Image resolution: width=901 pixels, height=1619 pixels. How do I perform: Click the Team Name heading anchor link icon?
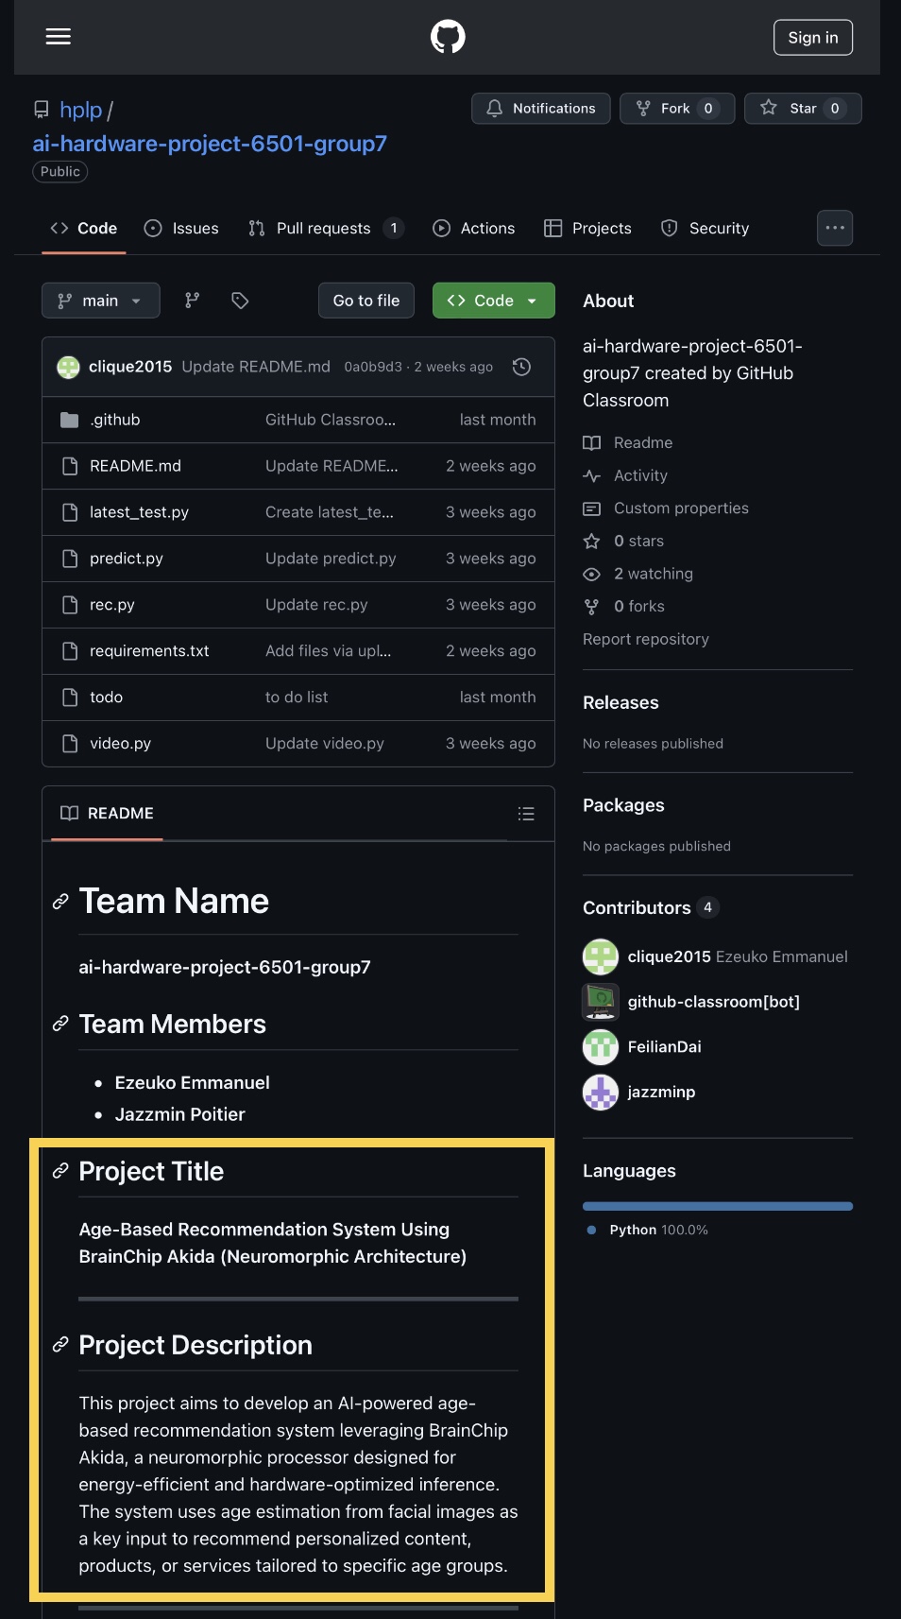click(60, 902)
